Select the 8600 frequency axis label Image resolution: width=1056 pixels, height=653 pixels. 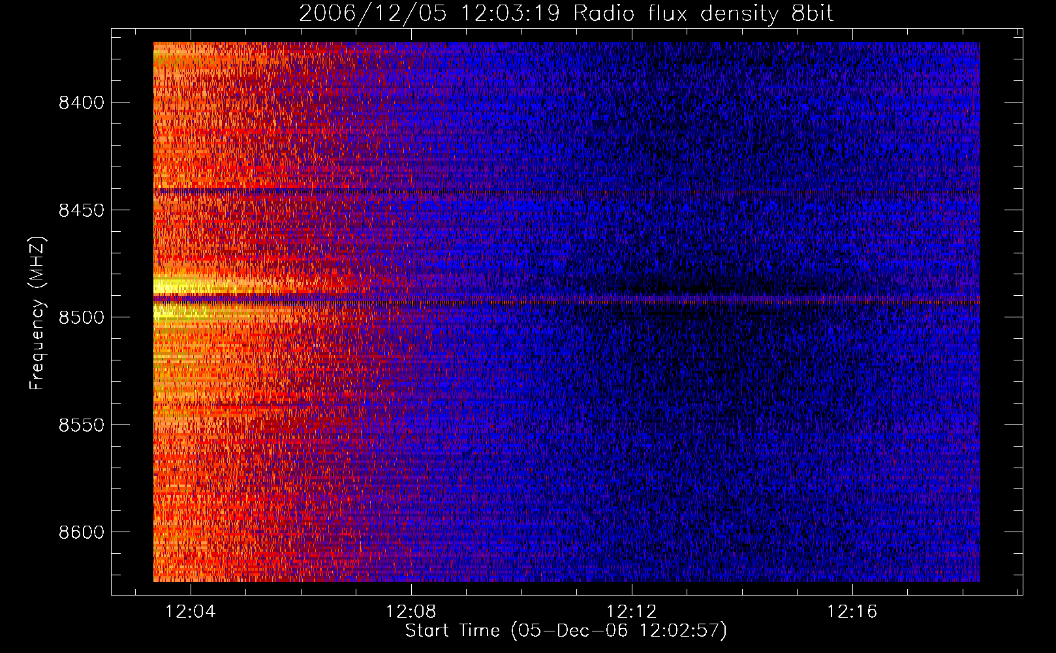[x=82, y=532]
